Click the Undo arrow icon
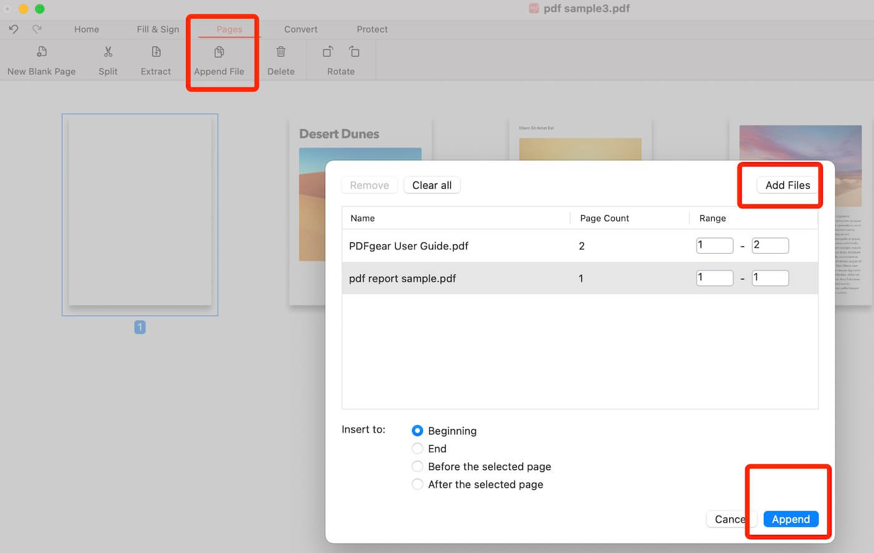The image size is (874, 553). click(12, 29)
